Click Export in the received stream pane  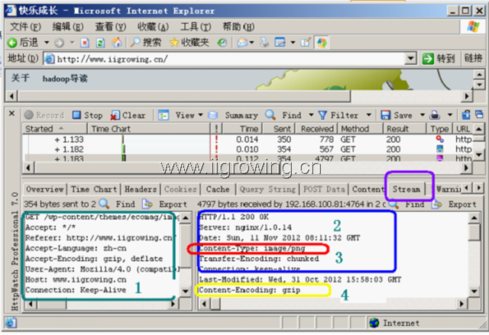coord(454,205)
